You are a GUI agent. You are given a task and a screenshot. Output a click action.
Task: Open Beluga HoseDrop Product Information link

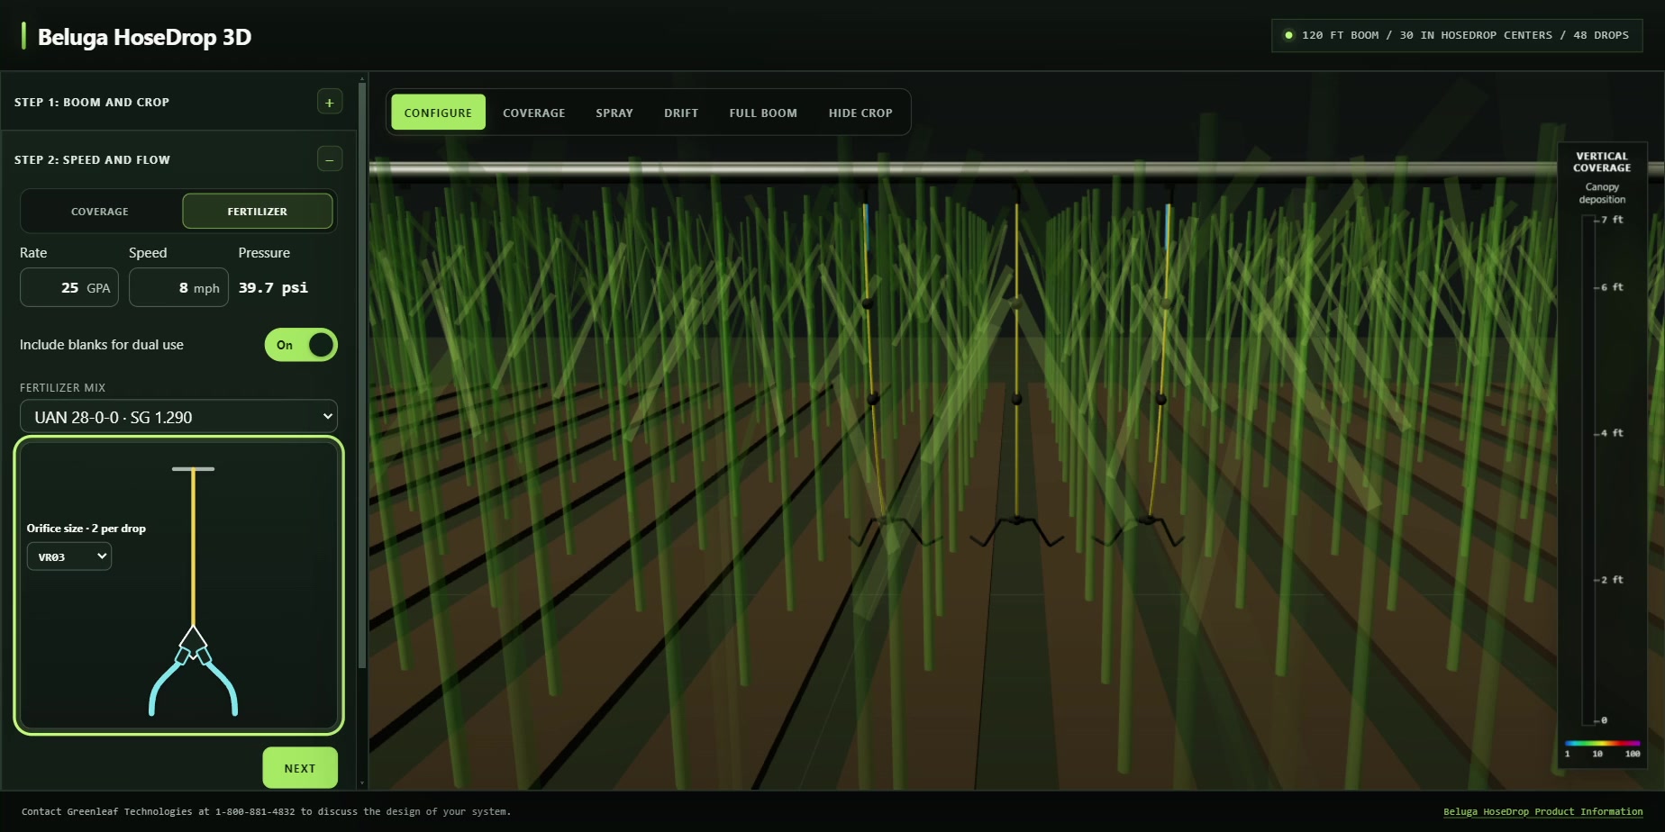(1542, 811)
